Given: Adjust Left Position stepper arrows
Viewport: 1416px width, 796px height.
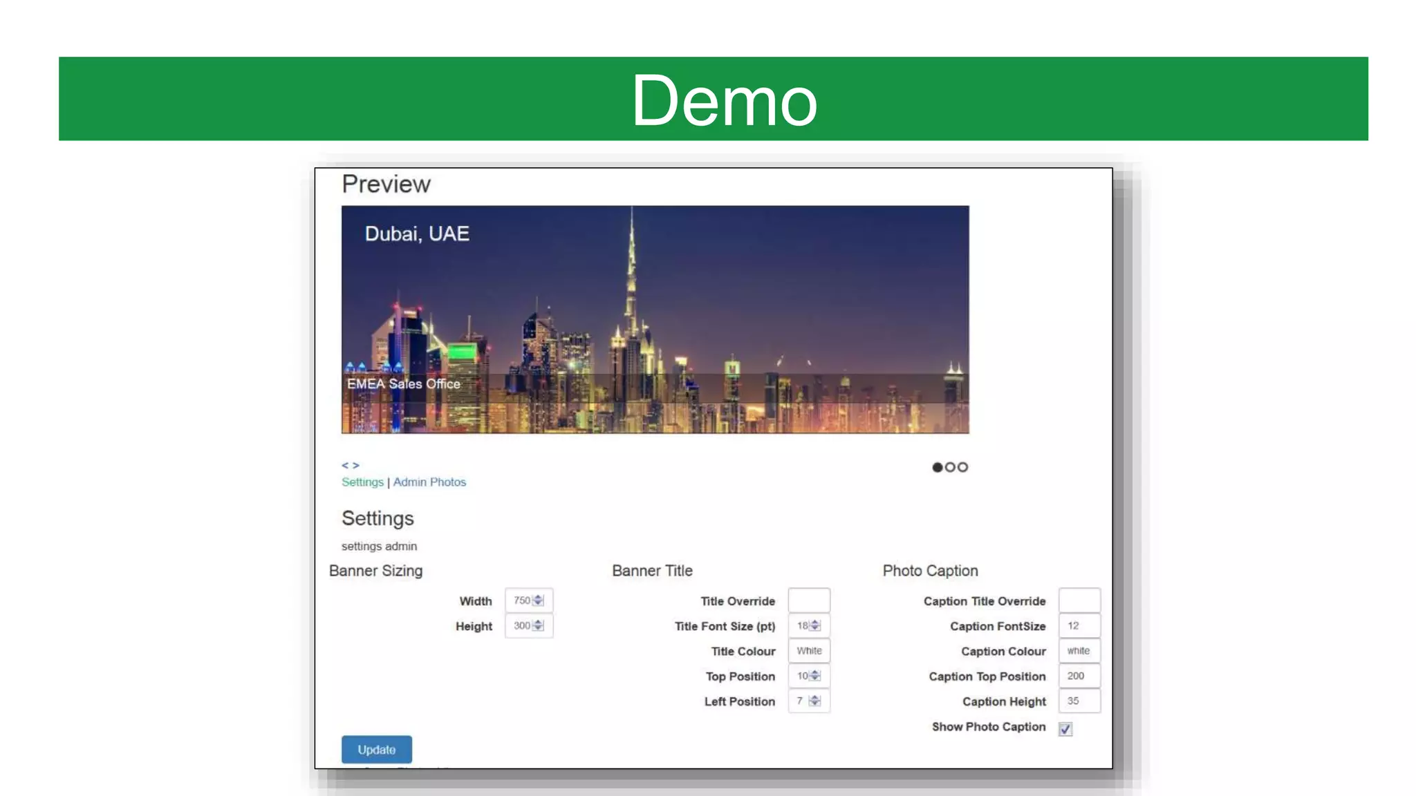Looking at the screenshot, I should pyautogui.click(x=815, y=701).
